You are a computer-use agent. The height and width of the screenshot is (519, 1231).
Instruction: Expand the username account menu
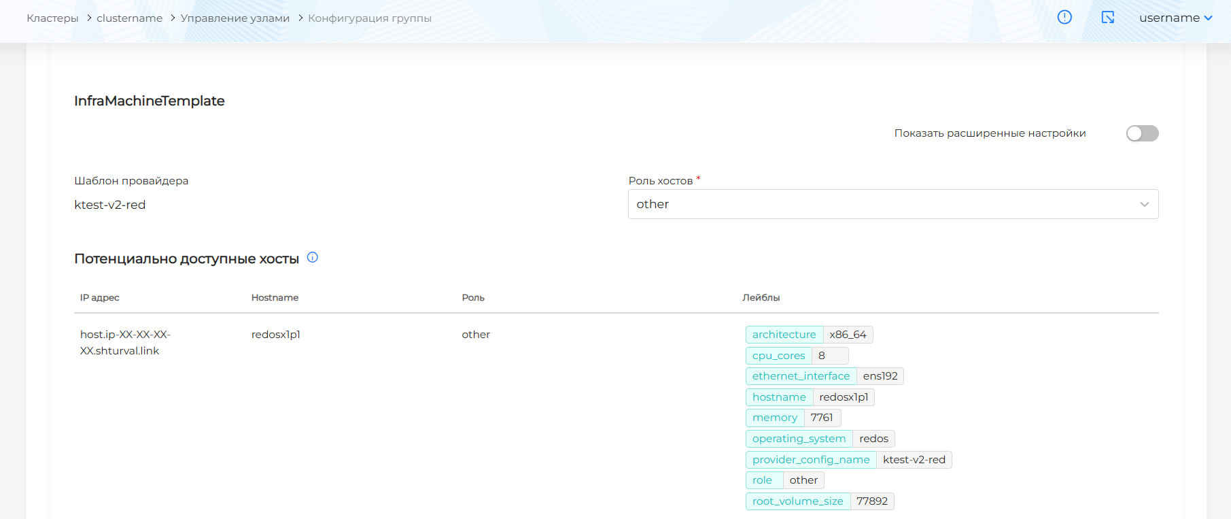pyautogui.click(x=1175, y=18)
